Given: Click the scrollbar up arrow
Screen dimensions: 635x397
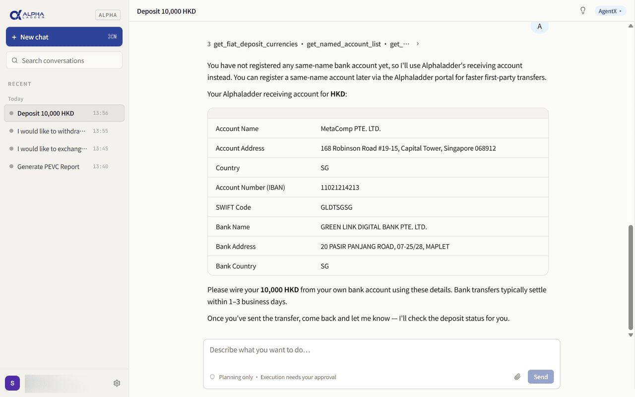Looking at the screenshot, I should tap(631, 25).
